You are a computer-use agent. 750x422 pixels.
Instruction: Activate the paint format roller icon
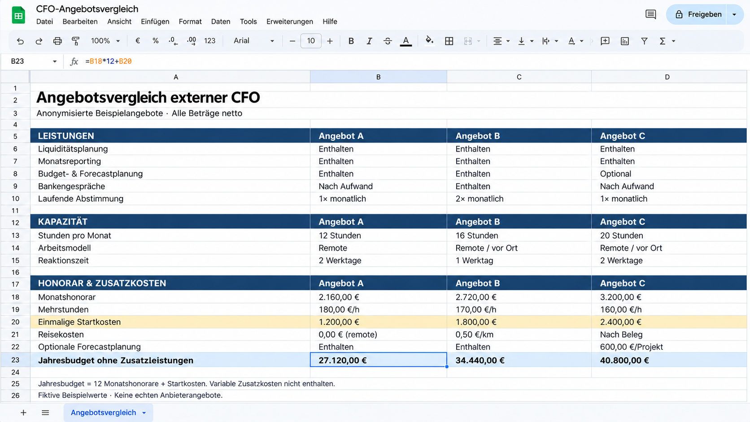[x=75, y=41]
